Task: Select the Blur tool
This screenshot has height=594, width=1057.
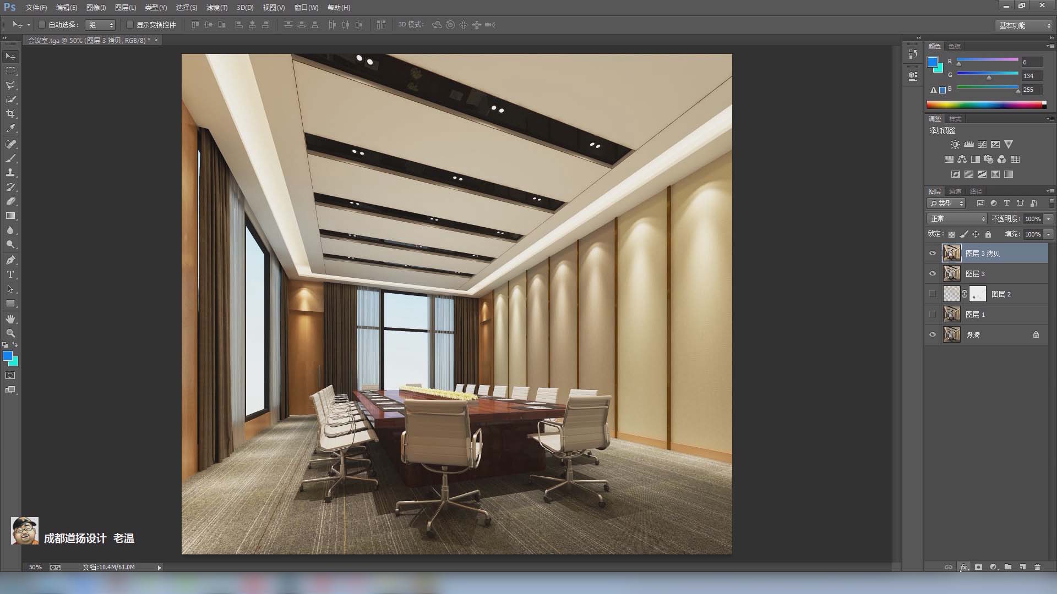Action: tap(10, 230)
